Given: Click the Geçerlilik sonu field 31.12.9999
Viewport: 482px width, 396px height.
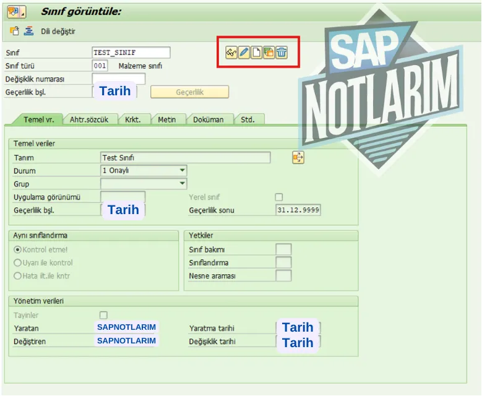Looking at the screenshot, I should pos(298,210).
